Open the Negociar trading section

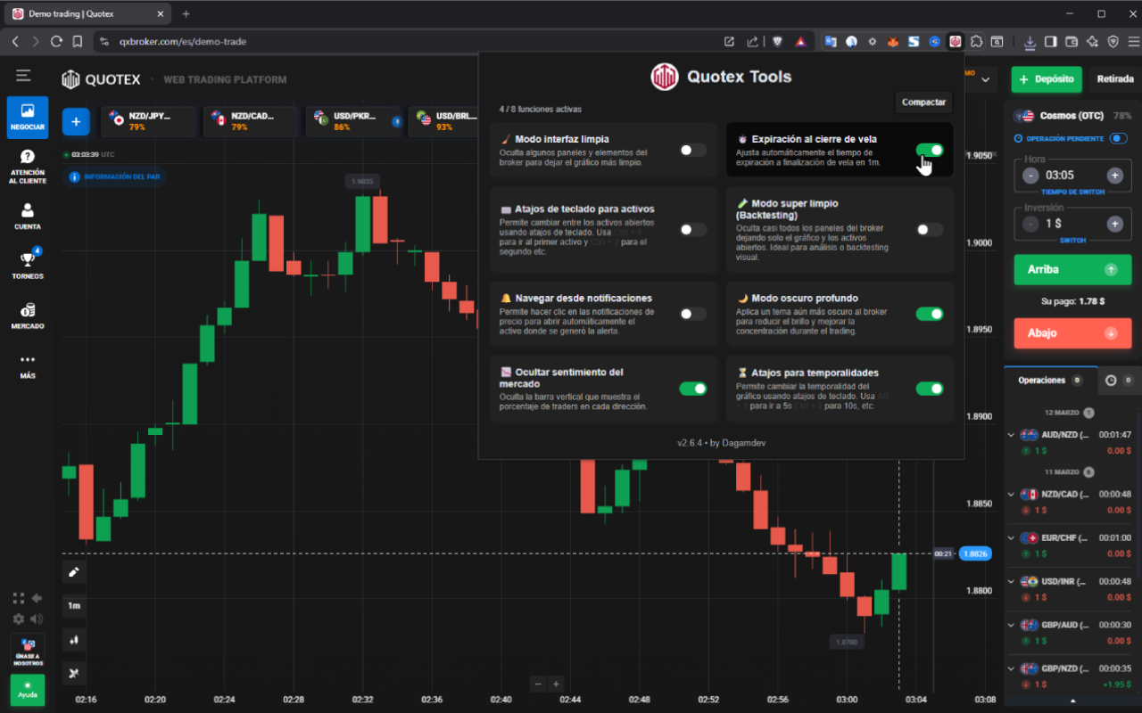[28, 118]
